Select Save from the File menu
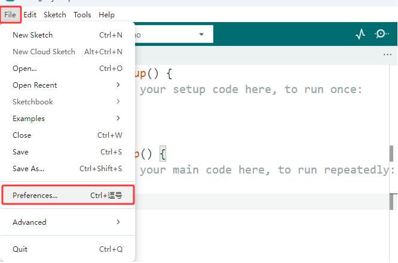The height and width of the screenshot is (263, 398). (x=68, y=152)
